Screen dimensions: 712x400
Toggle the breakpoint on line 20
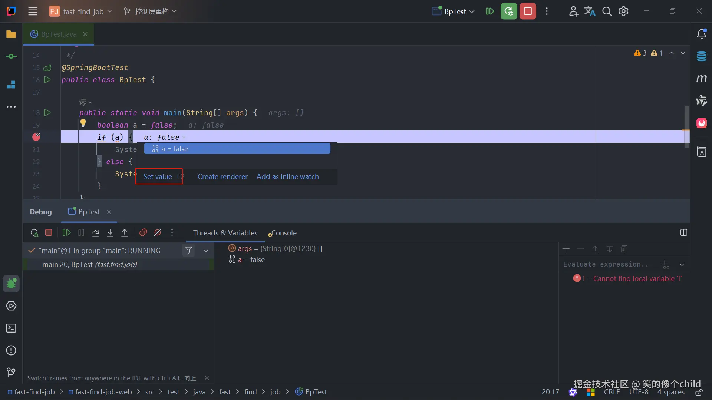click(36, 137)
